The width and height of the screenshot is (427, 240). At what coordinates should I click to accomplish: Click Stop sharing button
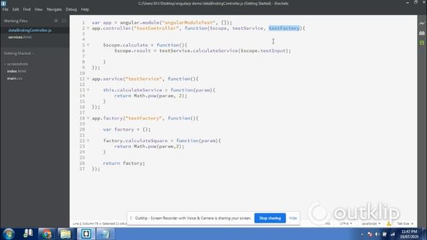[270, 218]
